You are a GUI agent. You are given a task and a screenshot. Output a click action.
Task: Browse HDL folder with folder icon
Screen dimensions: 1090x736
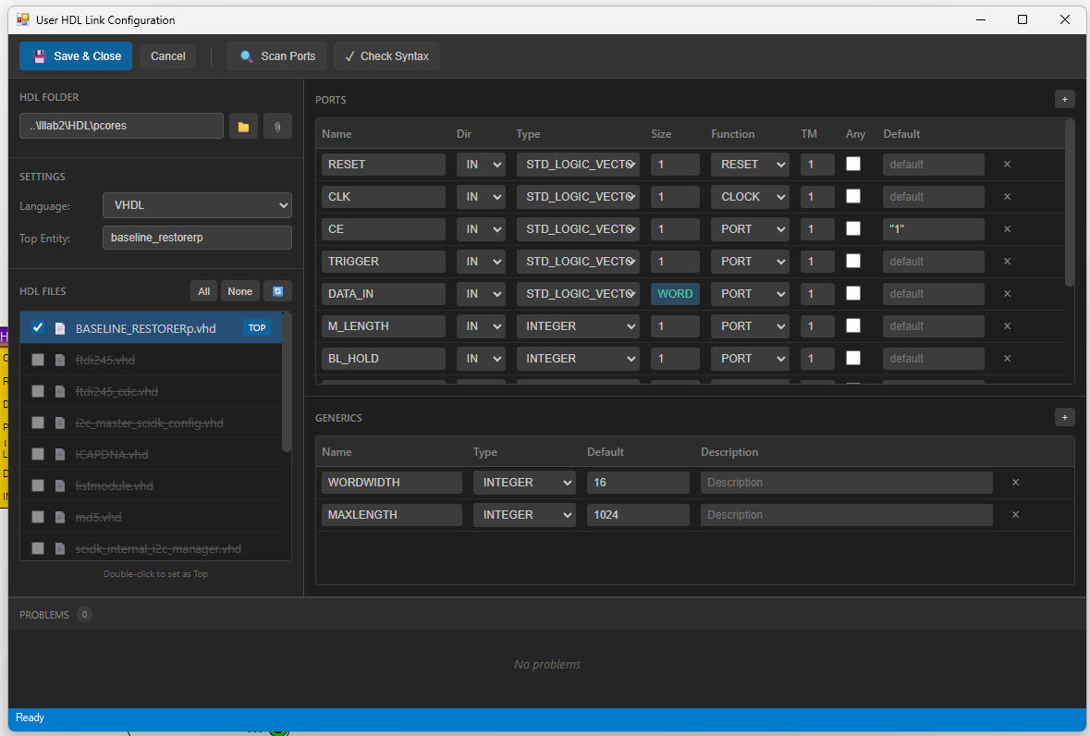point(243,127)
